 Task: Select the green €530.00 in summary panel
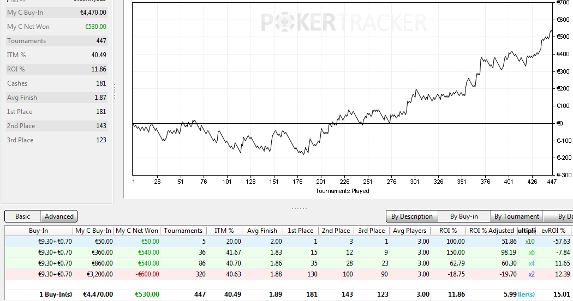[x=95, y=27]
